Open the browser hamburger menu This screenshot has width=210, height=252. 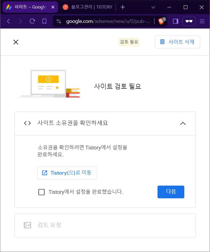(x=202, y=21)
